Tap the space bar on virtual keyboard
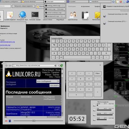The width and height of the screenshot is (129, 129). pyautogui.click(x=77, y=57)
